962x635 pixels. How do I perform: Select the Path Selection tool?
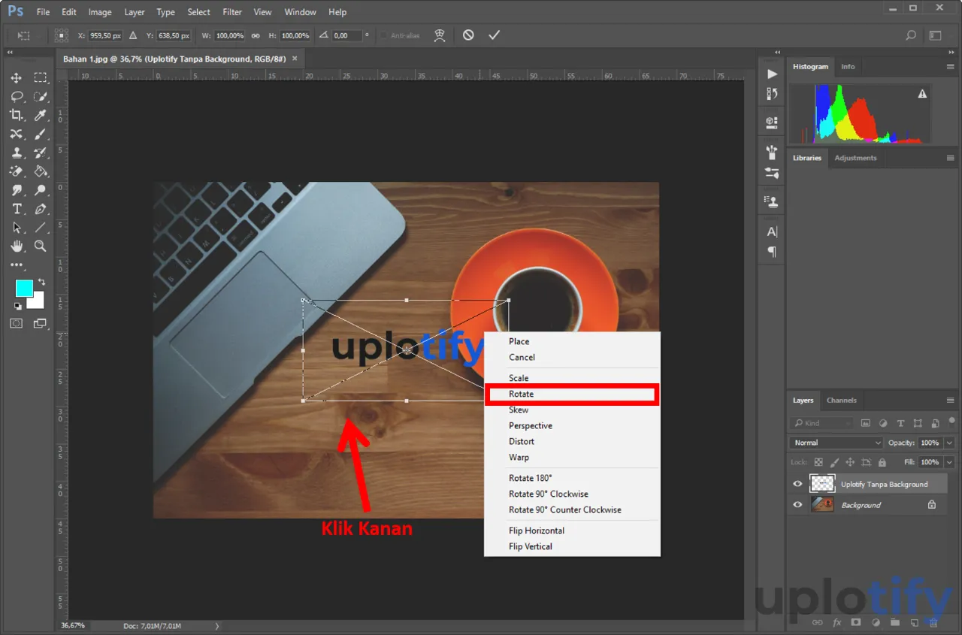pos(17,227)
